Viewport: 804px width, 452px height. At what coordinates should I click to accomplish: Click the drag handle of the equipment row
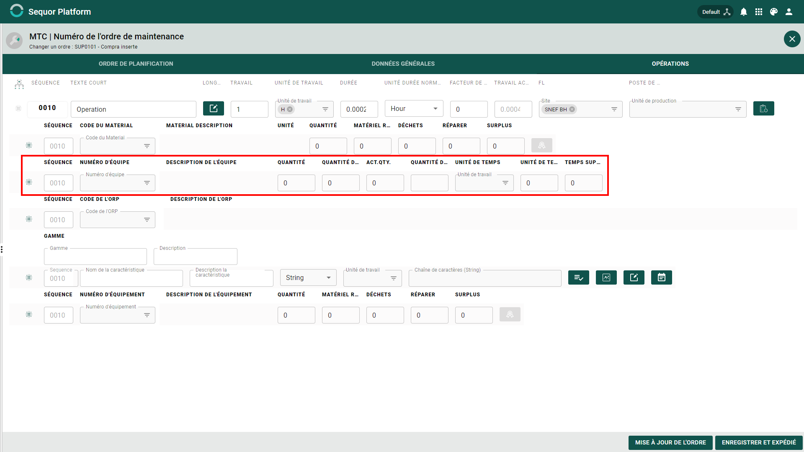tap(29, 314)
